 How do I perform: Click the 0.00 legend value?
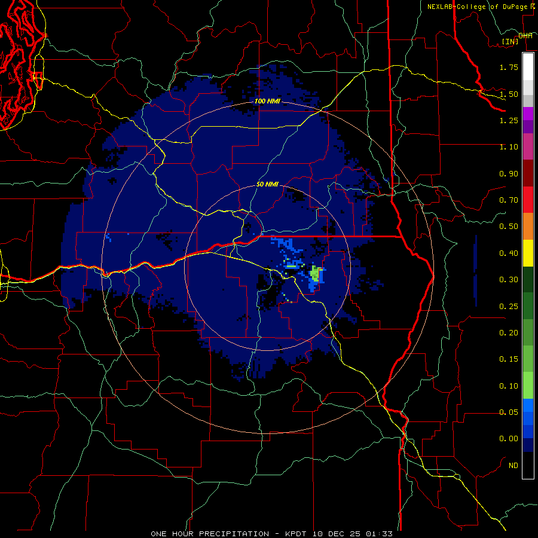click(509, 439)
